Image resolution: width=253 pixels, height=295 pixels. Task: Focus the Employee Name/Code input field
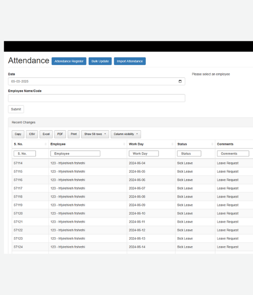coord(96,98)
